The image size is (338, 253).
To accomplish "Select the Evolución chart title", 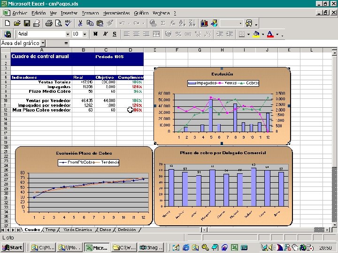I will tap(222, 74).
